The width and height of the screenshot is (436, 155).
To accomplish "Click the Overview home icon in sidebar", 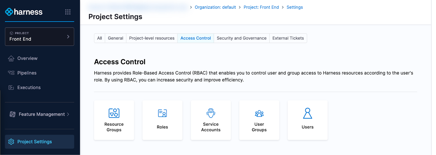I will point(11,58).
